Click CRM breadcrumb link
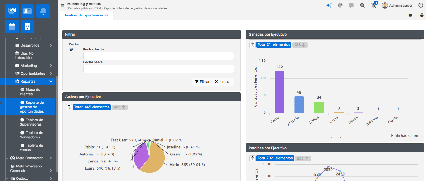The height and width of the screenshot is (181, 426). pos(98,8)
